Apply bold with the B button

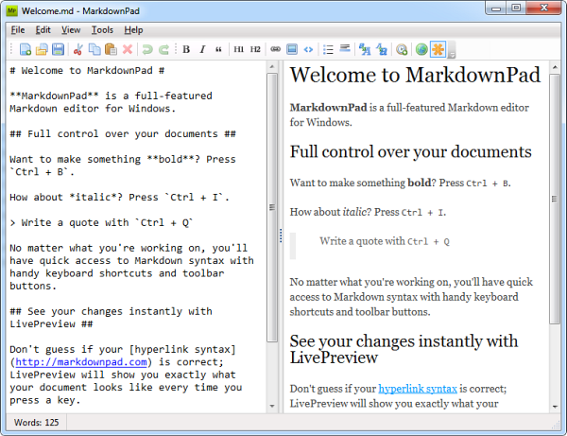[186, 49]
